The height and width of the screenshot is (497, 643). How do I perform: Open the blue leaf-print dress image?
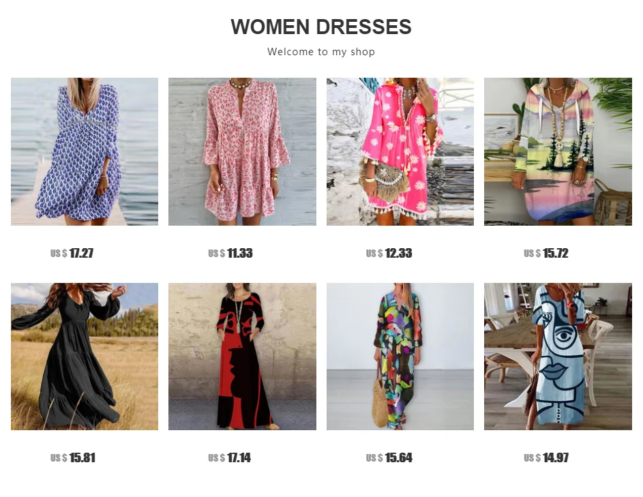pyautogui.click(x=85, y=151)
